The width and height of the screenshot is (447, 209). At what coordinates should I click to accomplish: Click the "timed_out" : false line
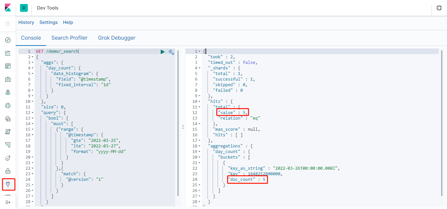point(233,63)
